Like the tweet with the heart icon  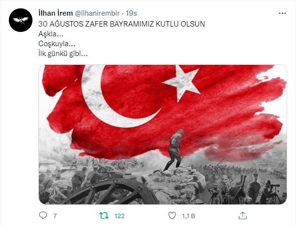(x=172, y=216)
